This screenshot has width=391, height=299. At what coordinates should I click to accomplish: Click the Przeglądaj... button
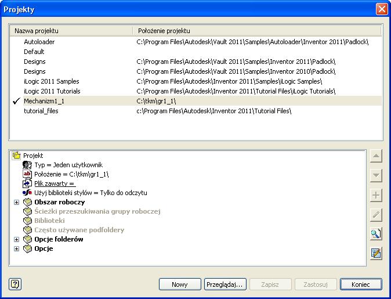[x=225, y=284]
